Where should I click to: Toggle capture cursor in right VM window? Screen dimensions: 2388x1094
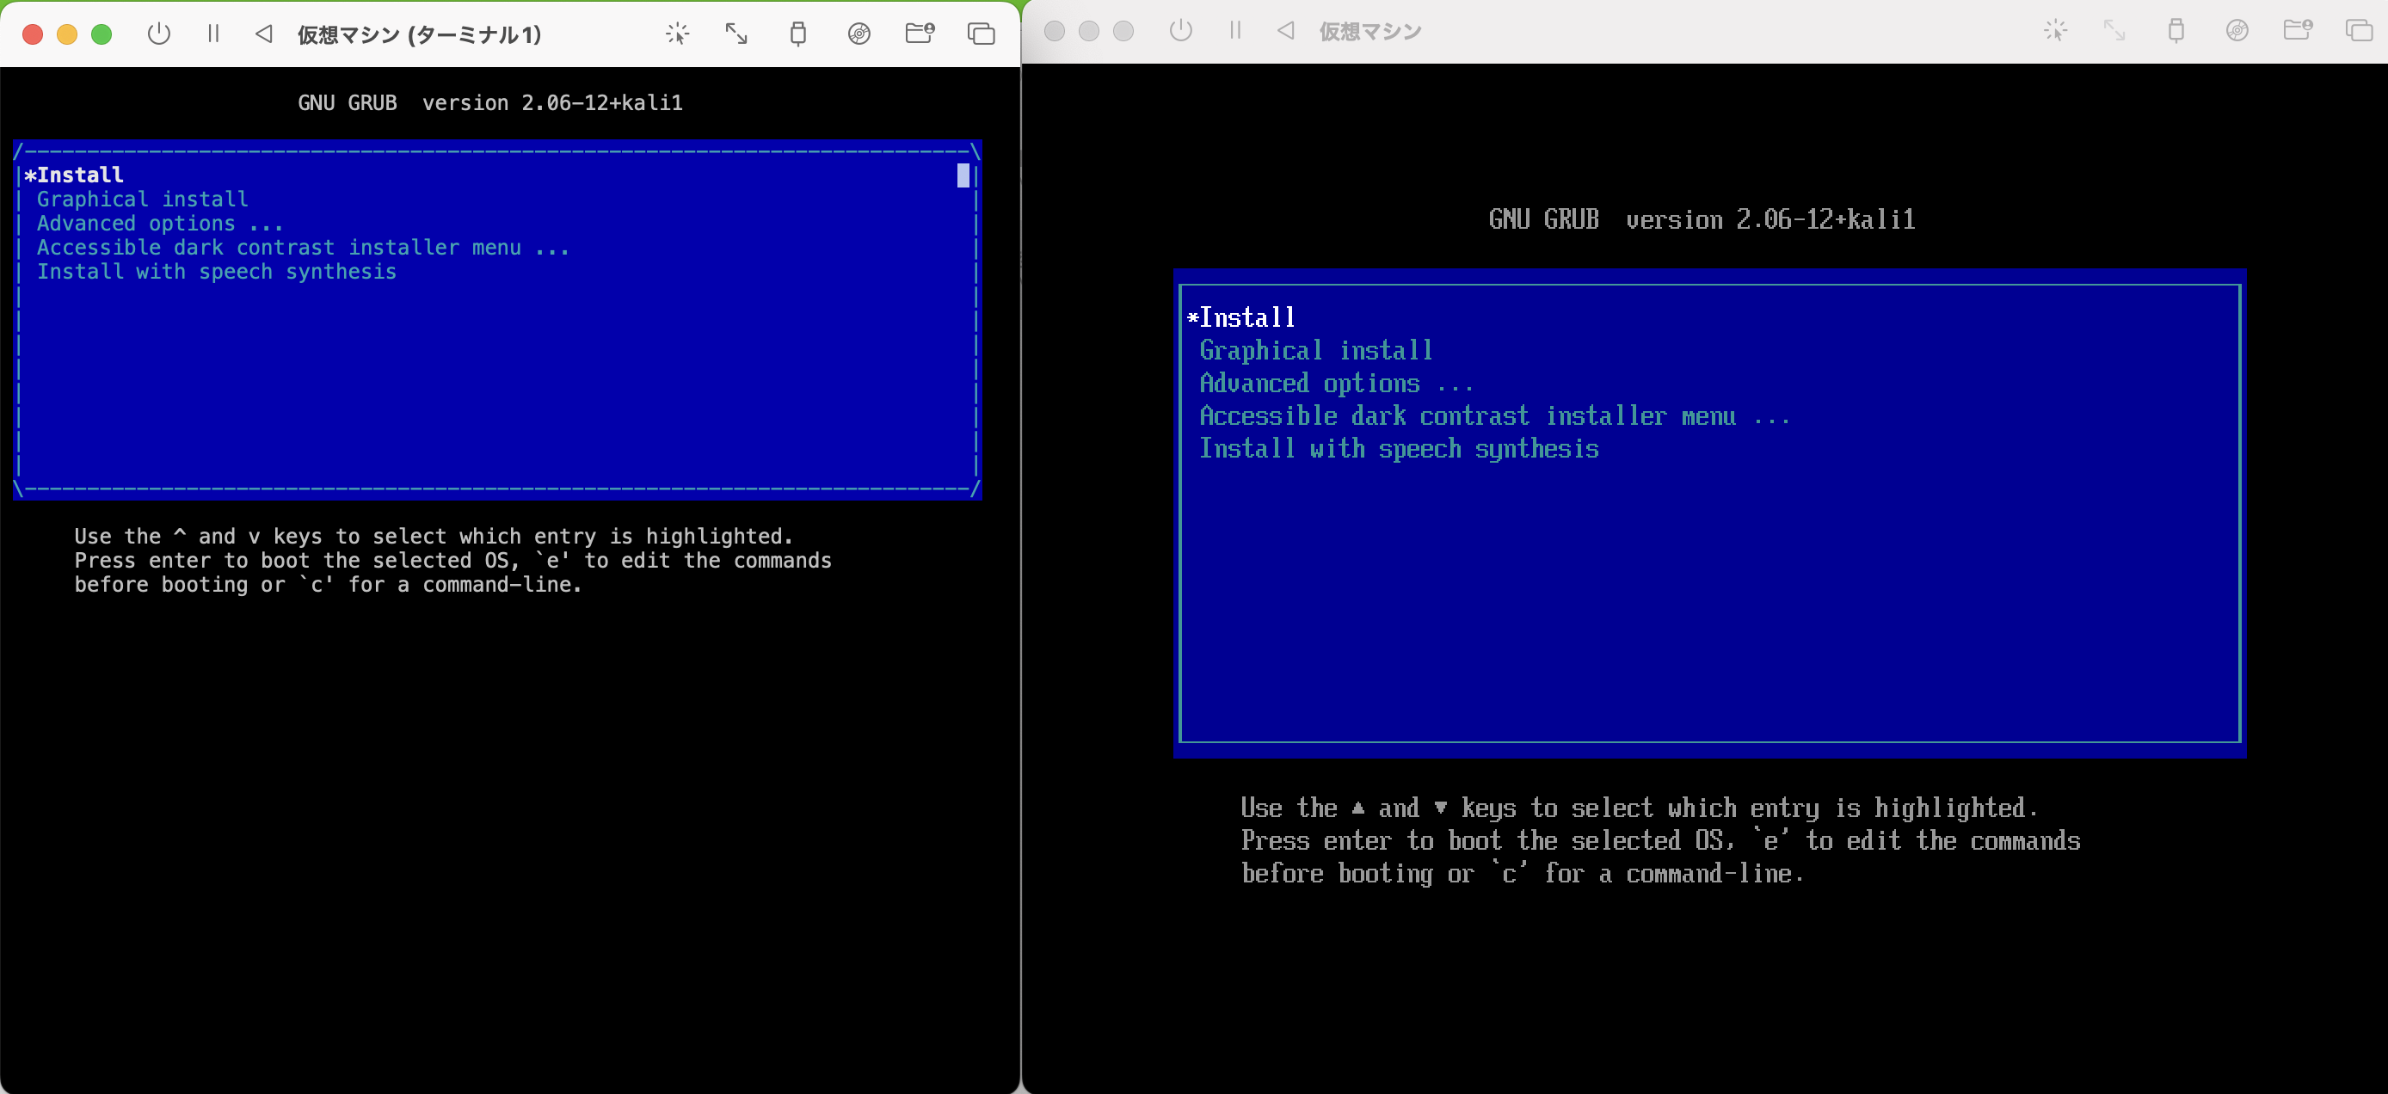2055,31
